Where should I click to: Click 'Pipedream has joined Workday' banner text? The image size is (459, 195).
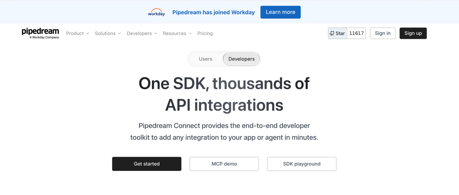214,12
